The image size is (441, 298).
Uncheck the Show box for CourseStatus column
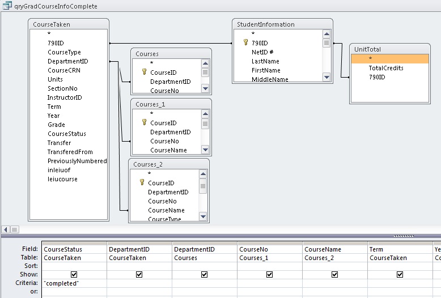[74, 274]
